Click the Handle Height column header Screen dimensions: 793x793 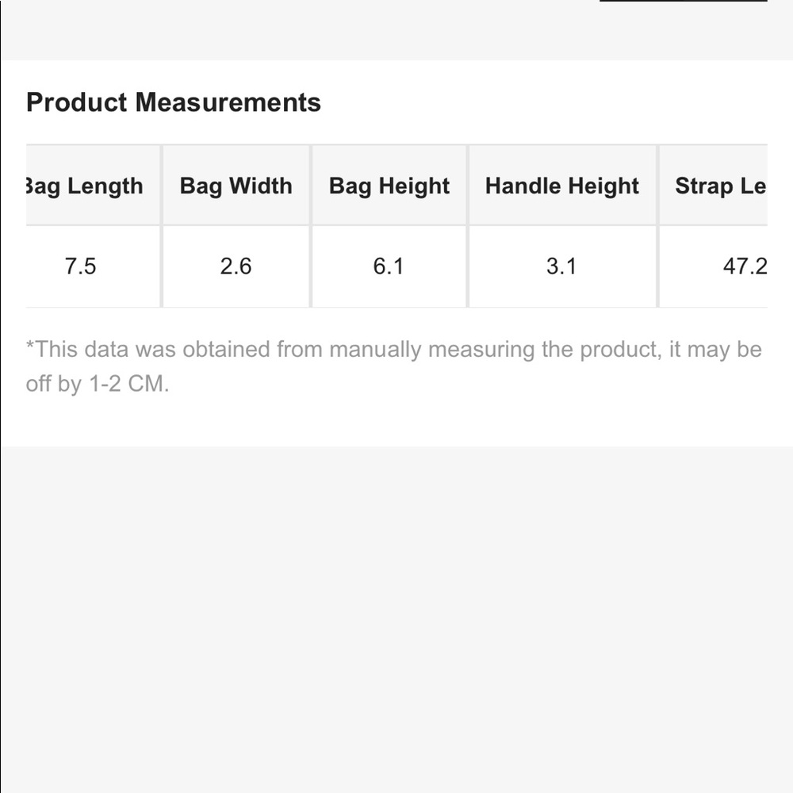[561, 186]
